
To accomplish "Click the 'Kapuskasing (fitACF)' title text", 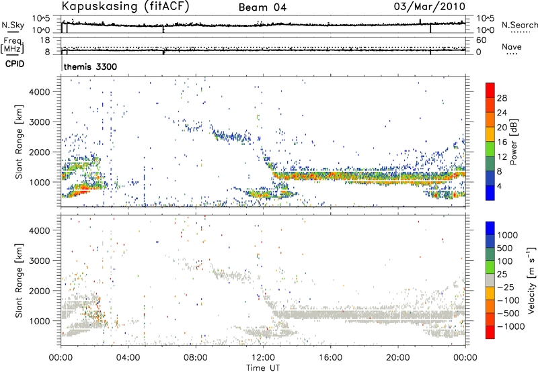I will (125, 6).
